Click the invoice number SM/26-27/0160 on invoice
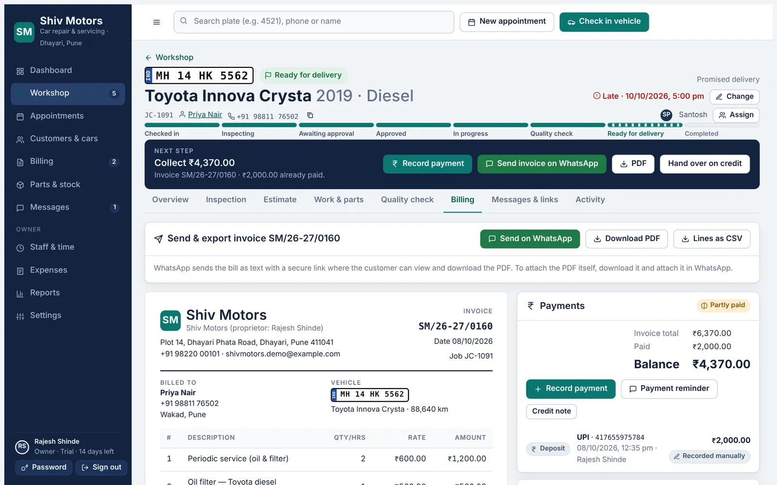 coord(456,327)
